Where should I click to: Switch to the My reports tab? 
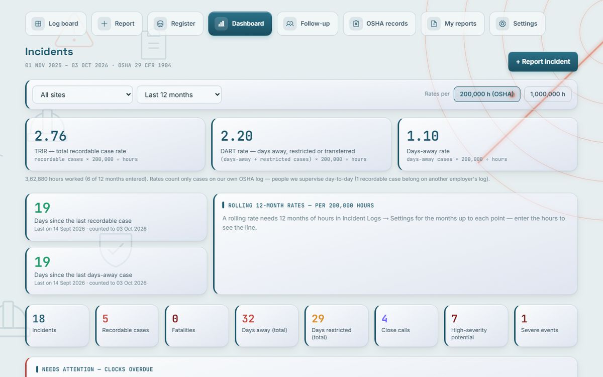453,24
